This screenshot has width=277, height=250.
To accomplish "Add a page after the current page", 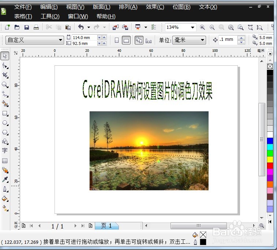I will 90,226.
